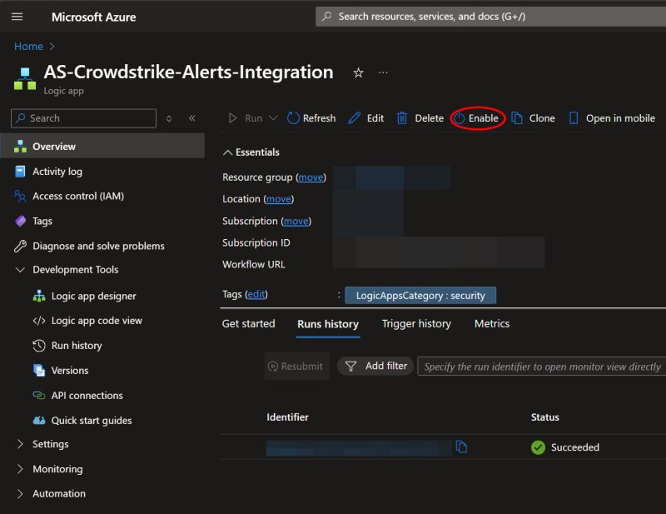Switch to the Trigger history tab

coord(416,323)
